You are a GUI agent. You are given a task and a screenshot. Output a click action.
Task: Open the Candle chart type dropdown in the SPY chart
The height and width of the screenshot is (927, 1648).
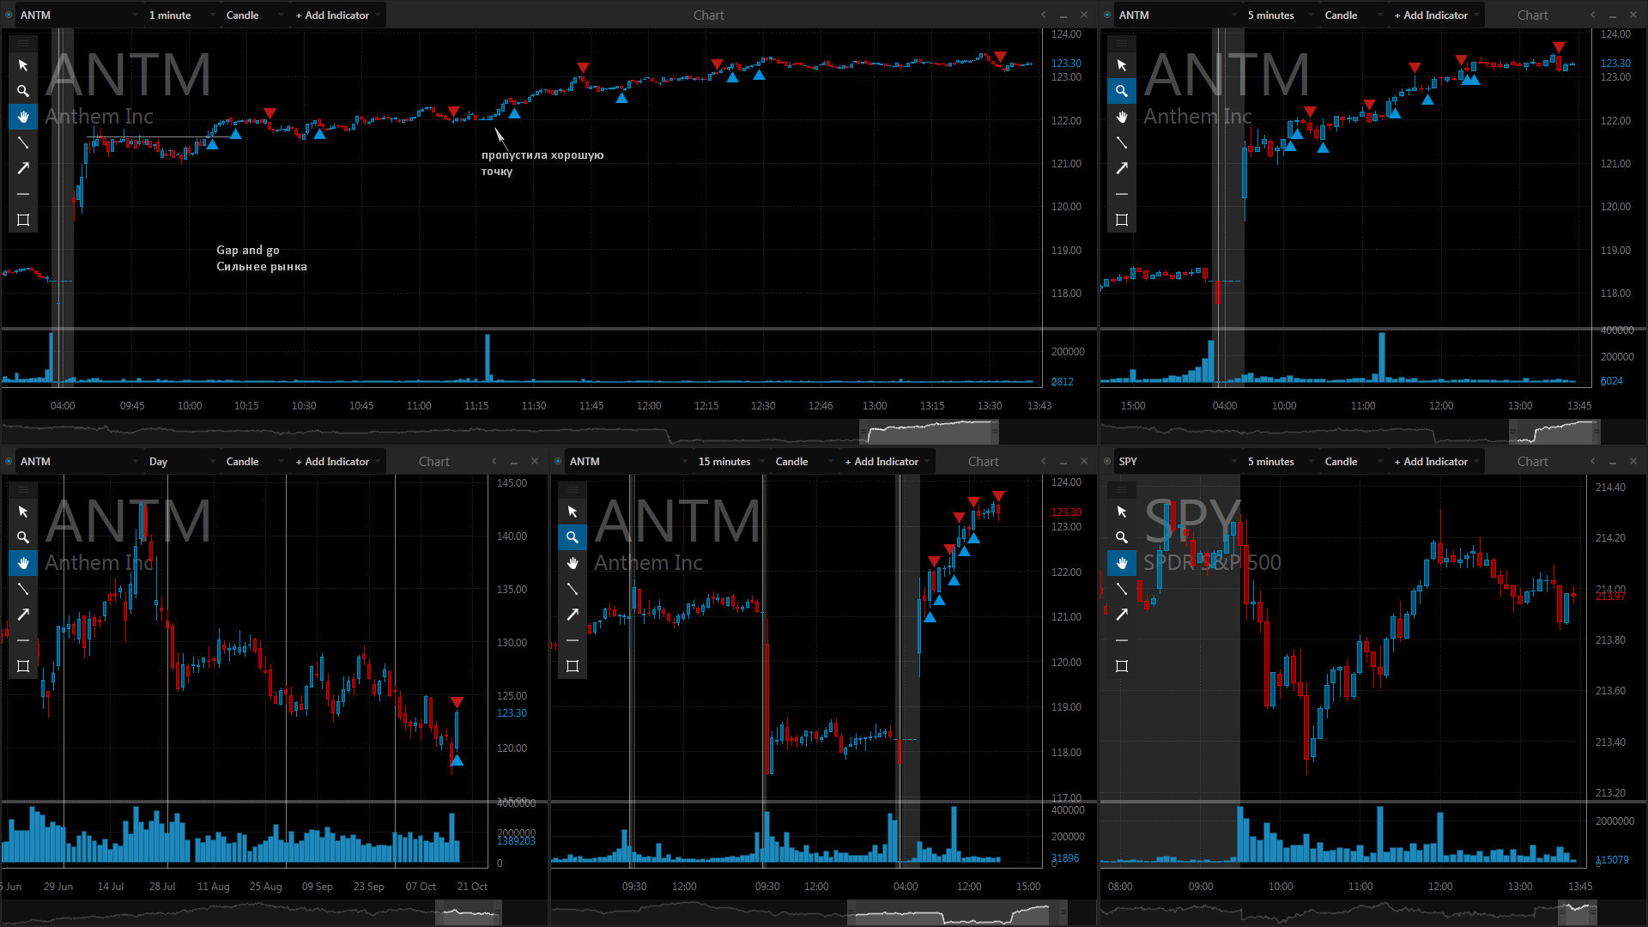(x=1353, y=462)
